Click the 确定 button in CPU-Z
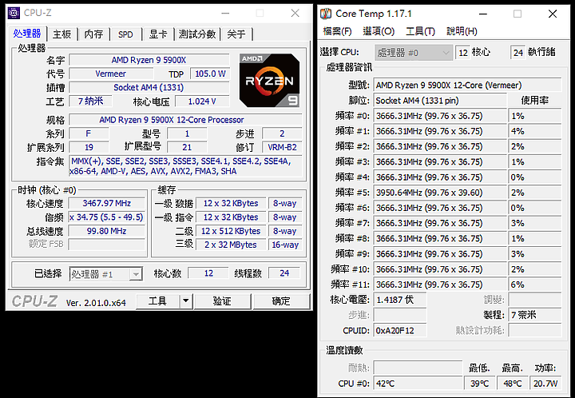575x398 pixels. pyautogui.click(x=281, y=301)
